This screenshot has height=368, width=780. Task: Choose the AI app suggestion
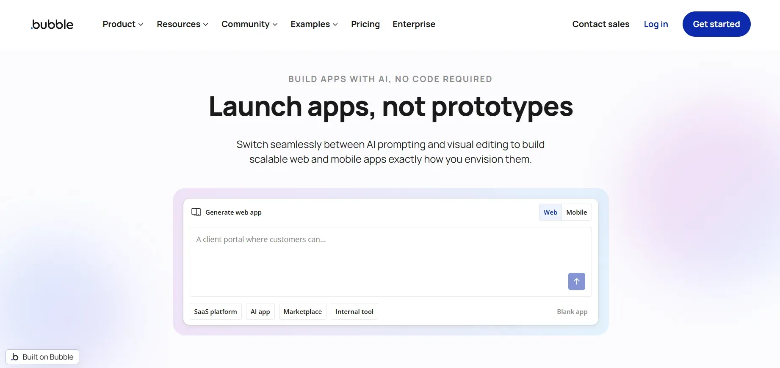[x=260, y=311]
